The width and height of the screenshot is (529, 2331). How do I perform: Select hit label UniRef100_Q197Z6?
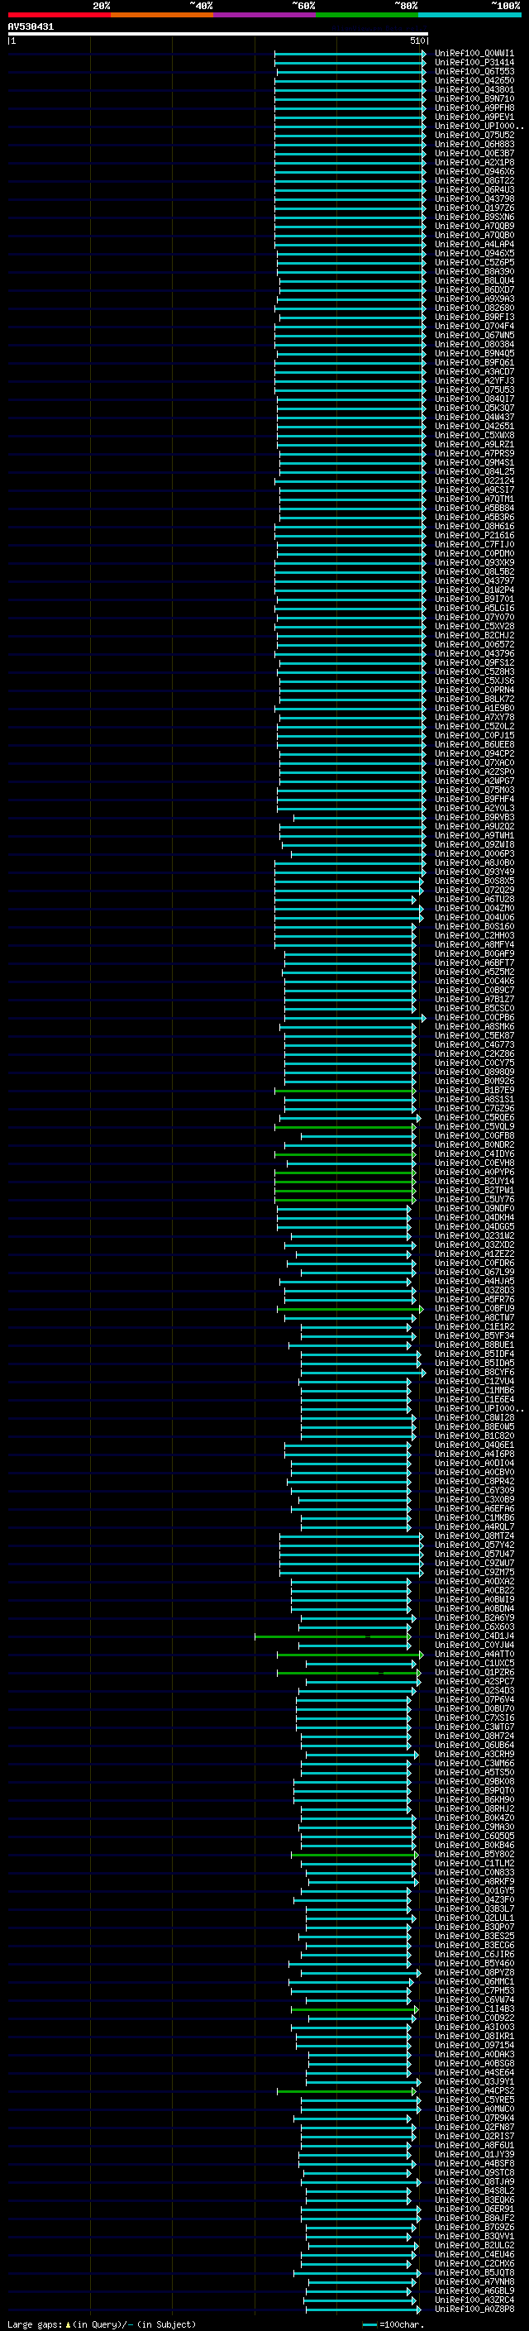click(474, 208)
